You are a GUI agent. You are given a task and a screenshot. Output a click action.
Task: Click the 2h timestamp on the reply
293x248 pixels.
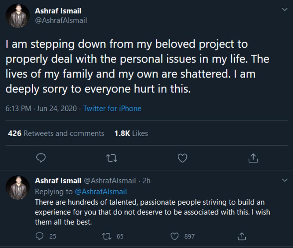[x=147, y=181]
